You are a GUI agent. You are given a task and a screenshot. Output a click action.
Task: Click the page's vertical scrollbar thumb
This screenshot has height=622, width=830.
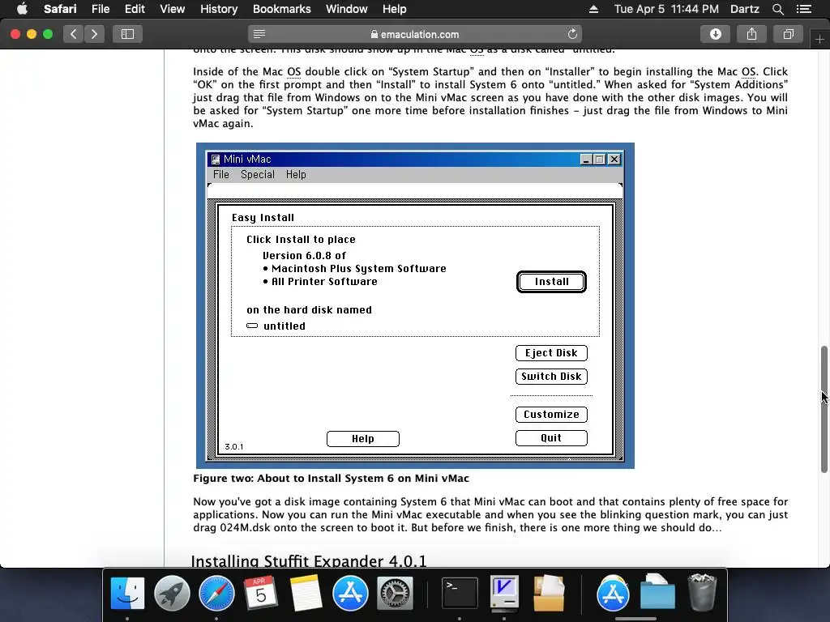click(x=824, y=409)
